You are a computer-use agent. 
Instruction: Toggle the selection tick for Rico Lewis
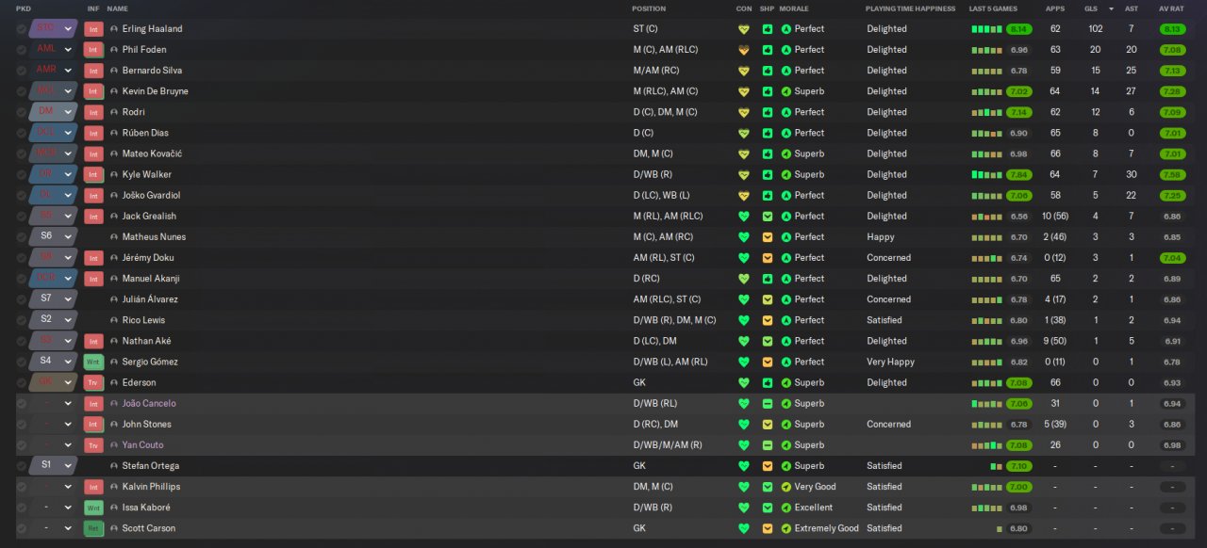tap(21, 320)
